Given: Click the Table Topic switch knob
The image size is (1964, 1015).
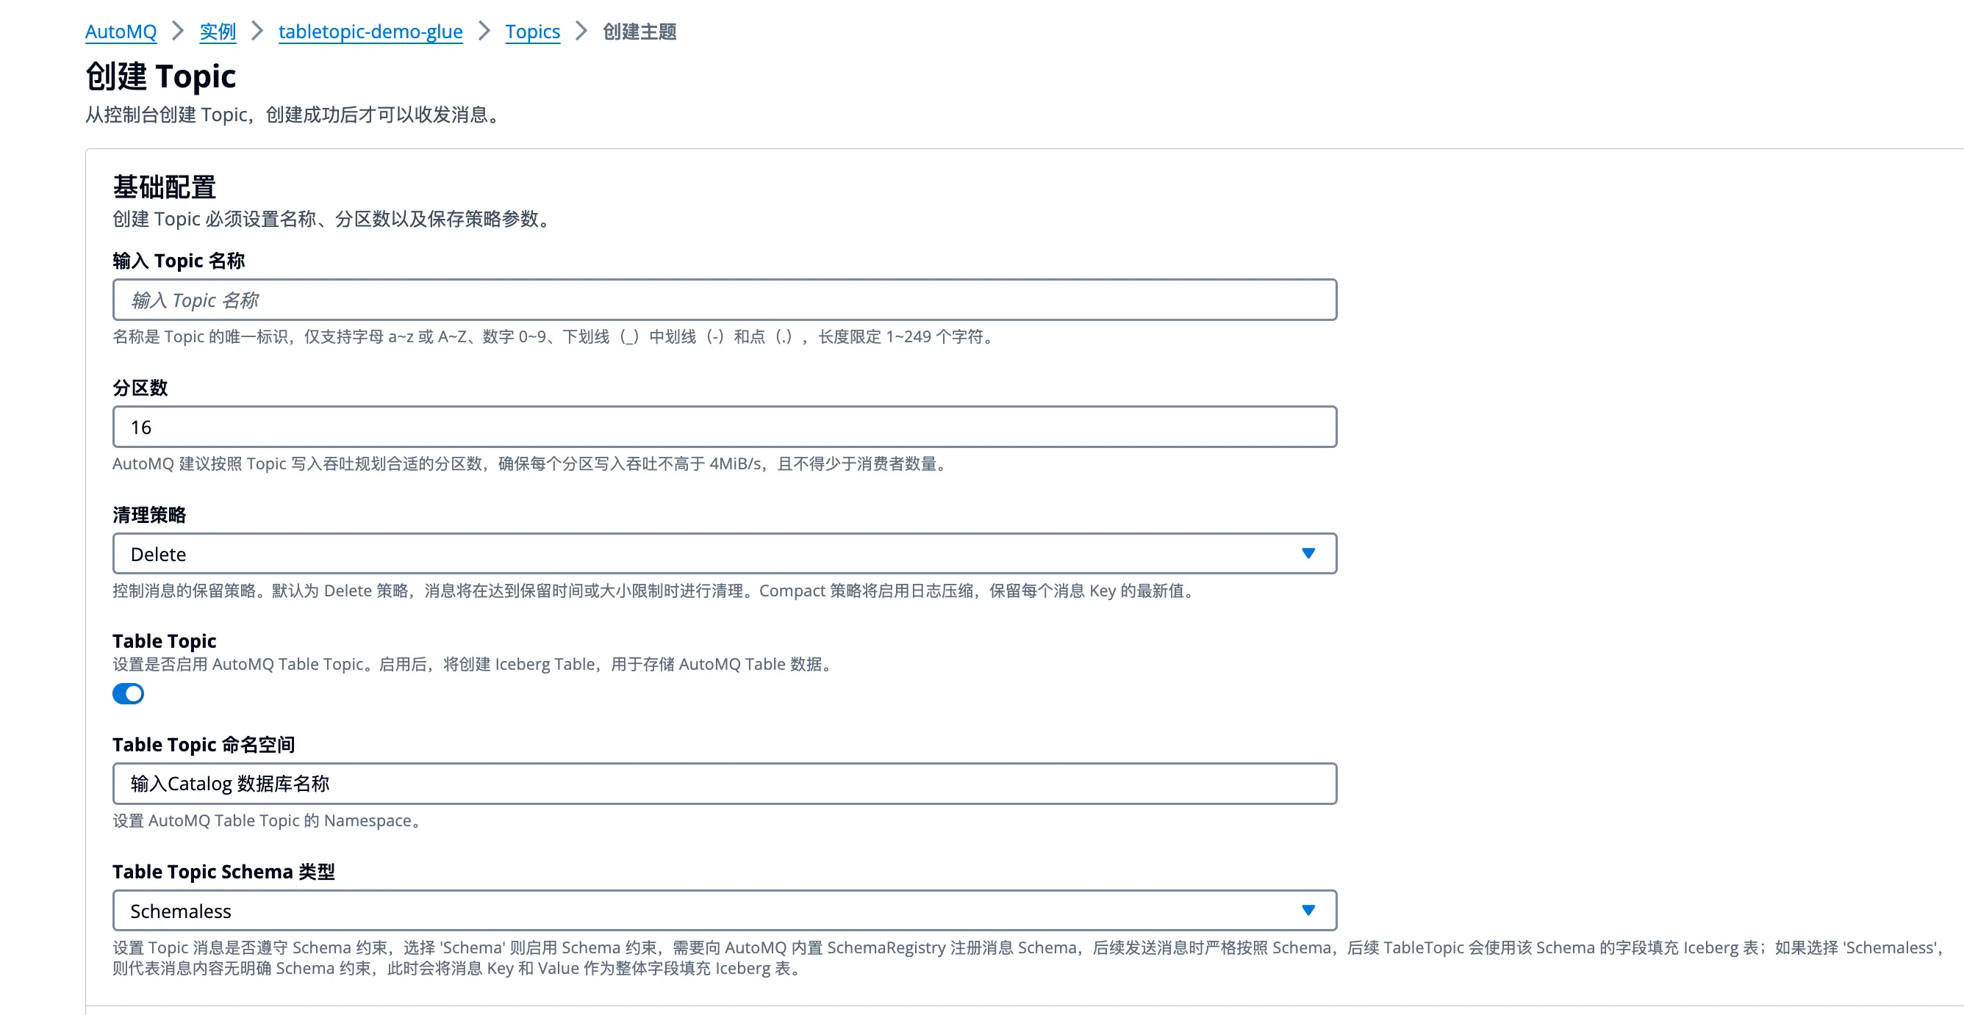Looking at the screenshot, I should point(136,693).
